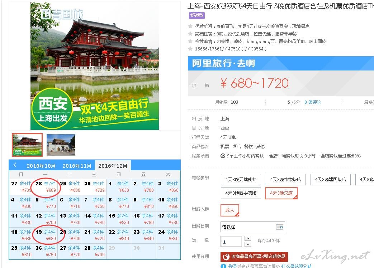Pick December 4 priced ¥800
374x268 pixels.
click(x=21, y=203)
